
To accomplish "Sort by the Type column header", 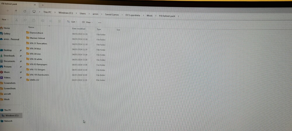I will (99, 29).
